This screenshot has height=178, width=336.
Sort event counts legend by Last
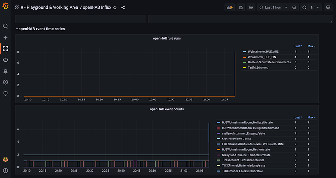click(x=298, y=117)
